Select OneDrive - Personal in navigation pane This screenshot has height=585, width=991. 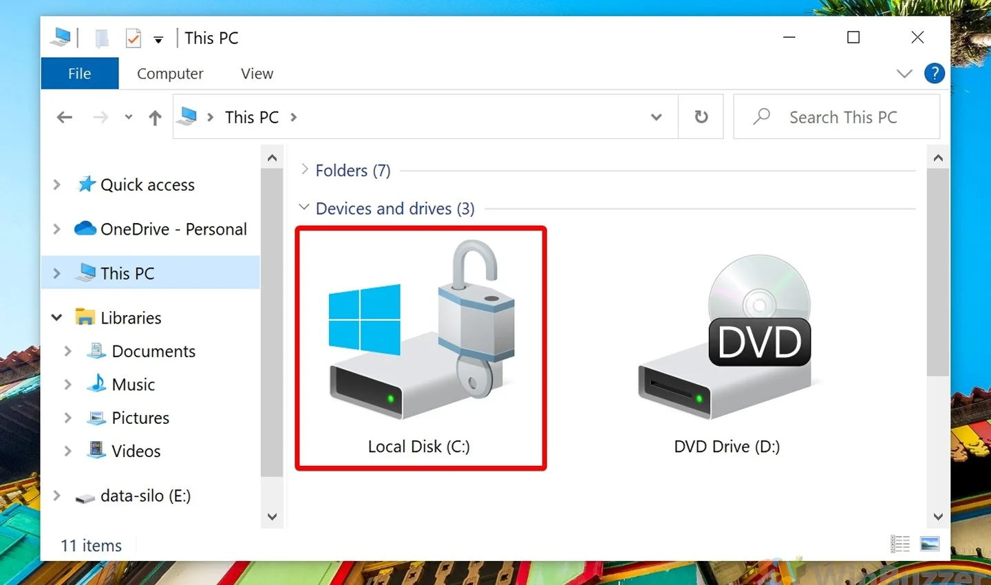click(173, 229)
